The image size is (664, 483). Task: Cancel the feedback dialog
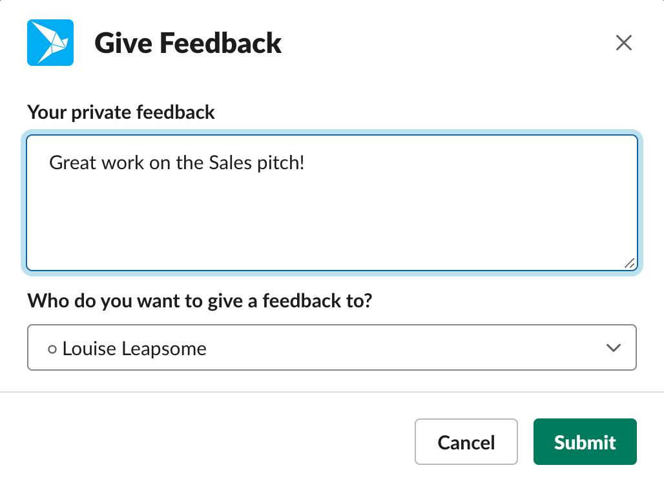point(466,442)
